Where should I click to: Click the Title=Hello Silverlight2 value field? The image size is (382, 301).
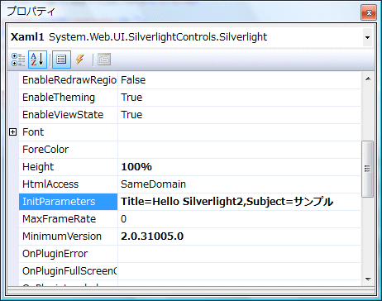239,202
